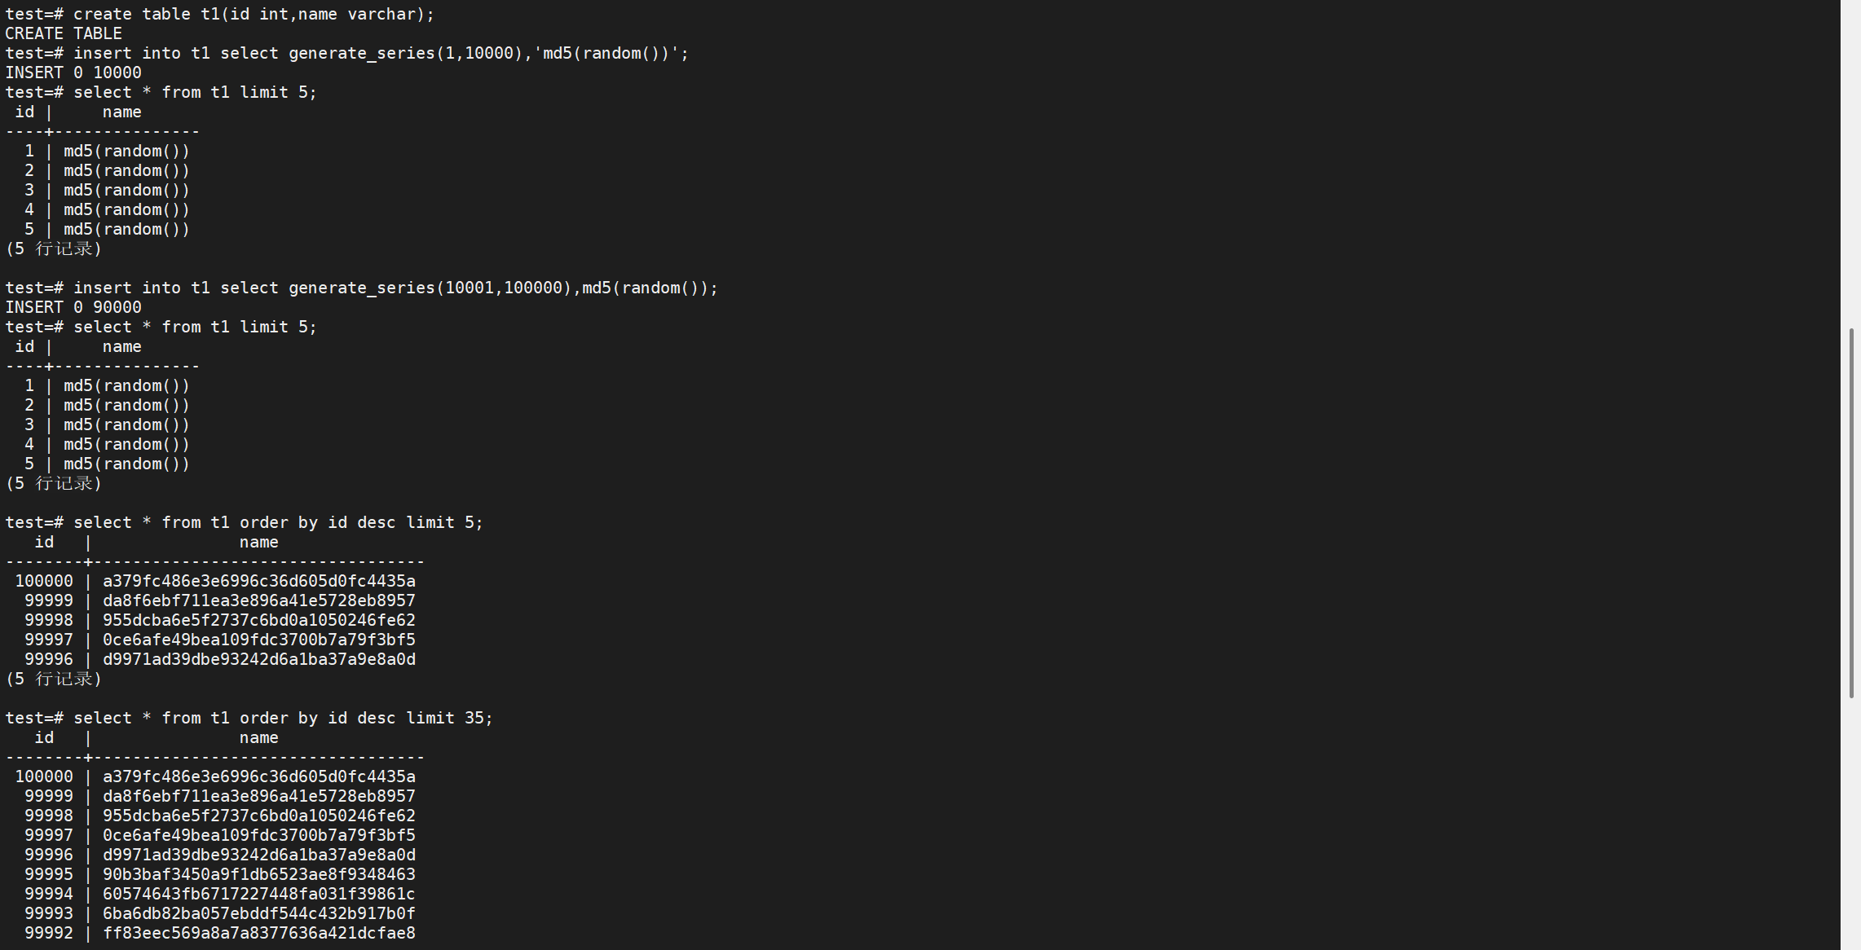Image resolution: width=1861 pixels, height=950 pixels.
Task: Click the INSERT 0 90000 result line
Action: [73, 307]
